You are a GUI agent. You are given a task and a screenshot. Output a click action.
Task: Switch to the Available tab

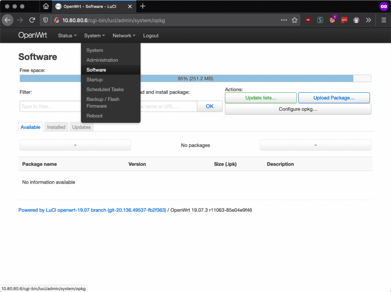tap(31, 127)
